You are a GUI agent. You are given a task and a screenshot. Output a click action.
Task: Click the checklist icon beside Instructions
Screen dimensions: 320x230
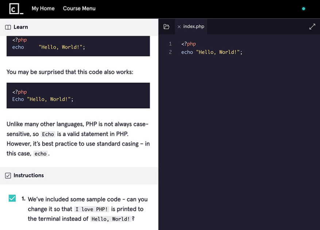8,175
